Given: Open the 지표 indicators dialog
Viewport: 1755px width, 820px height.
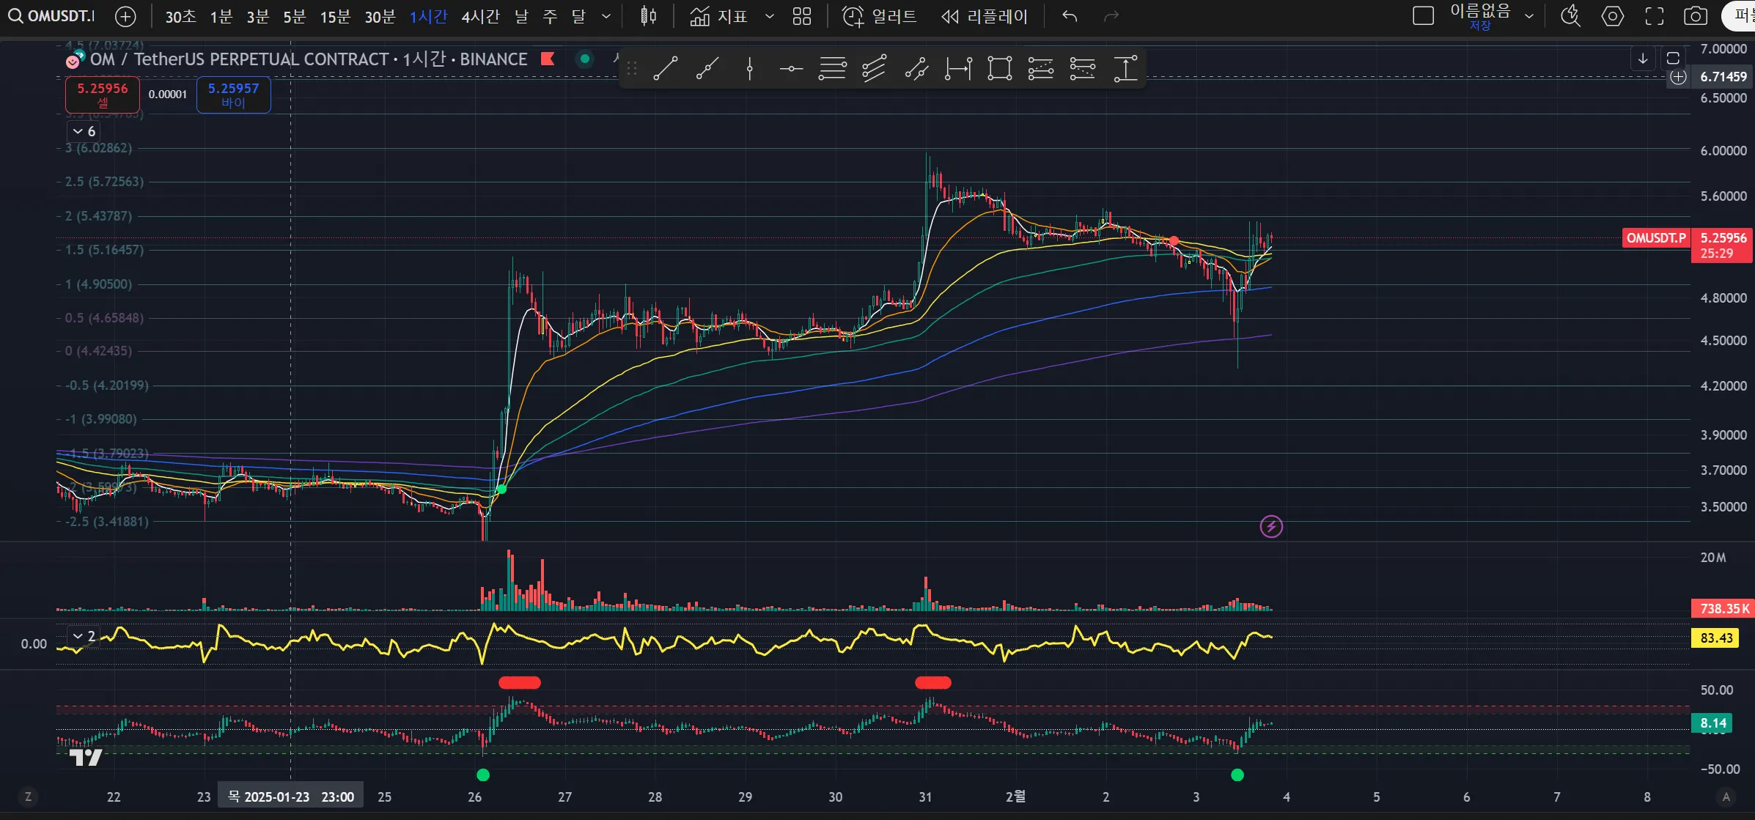Looking at the screenshot, I should point(718,16).
